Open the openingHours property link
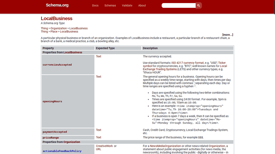The width and height of the screenshot is (275, 154). pyautogui.click(x=52, y=101)
